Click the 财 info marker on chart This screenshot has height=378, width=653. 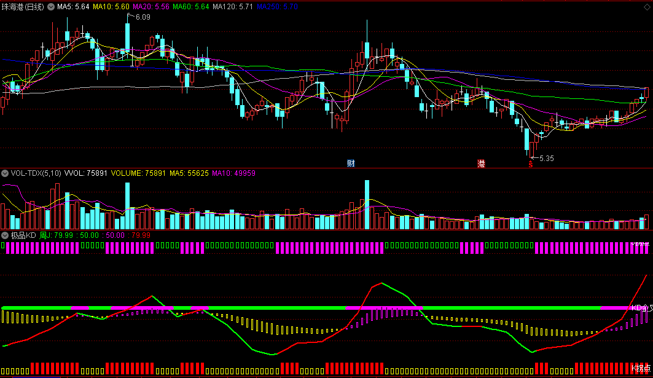tap(351, 163)
